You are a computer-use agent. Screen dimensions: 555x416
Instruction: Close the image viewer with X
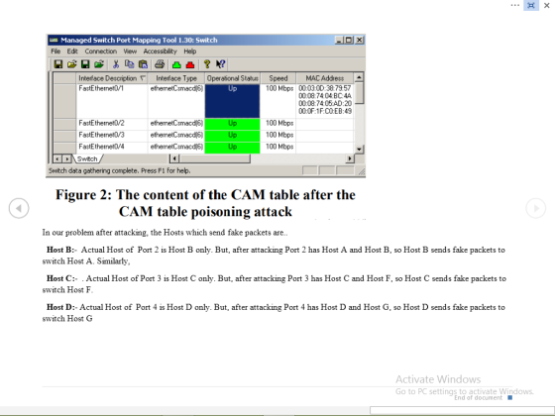[x=546, y=5]
